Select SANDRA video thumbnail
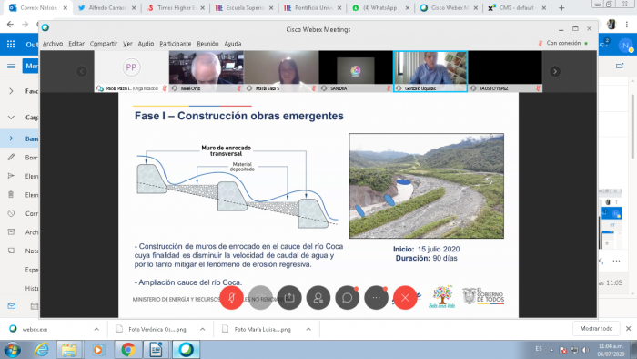Image resolution: width=637 pixels, height=359 pixels. click(356, 72)
